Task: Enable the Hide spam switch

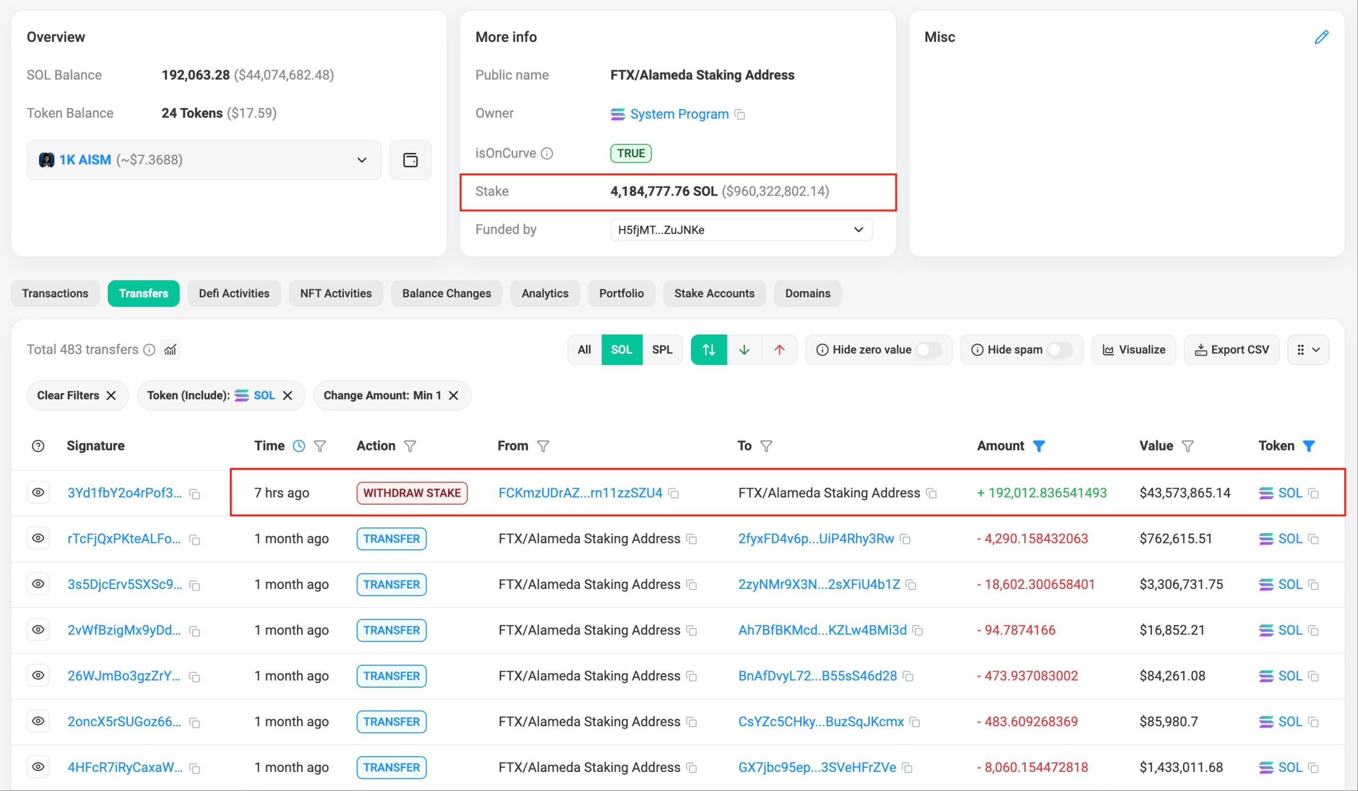Action: (x=1059, y=350)
